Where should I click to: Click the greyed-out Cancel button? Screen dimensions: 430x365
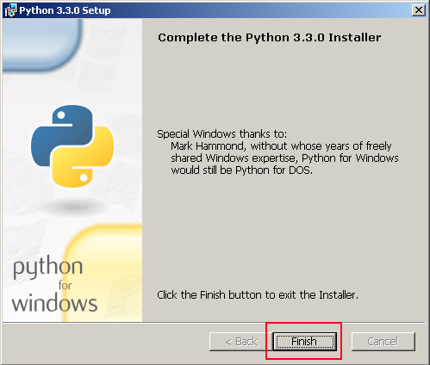pyautogui.click(x=383, y=342)
